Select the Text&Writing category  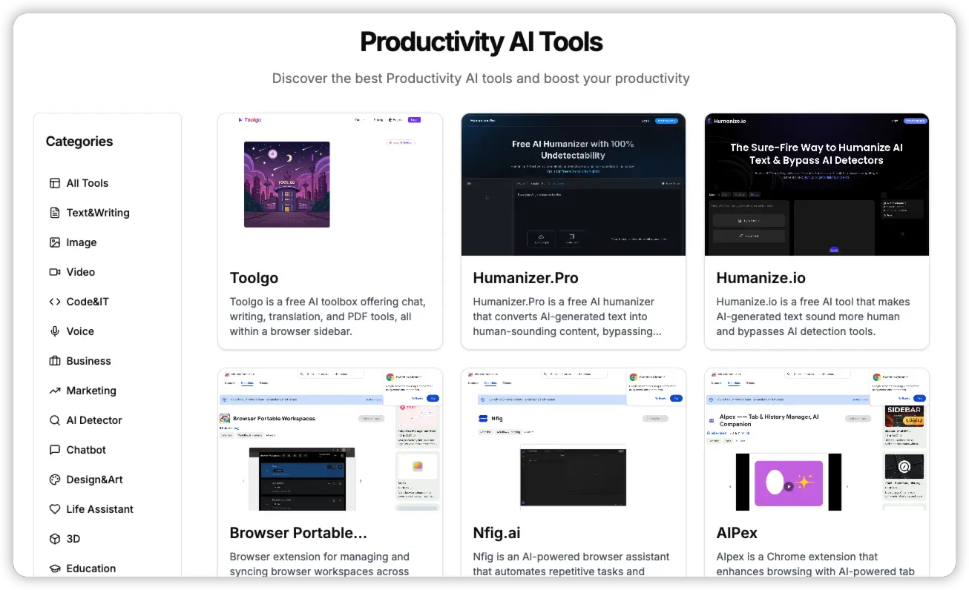coord(98,213)
